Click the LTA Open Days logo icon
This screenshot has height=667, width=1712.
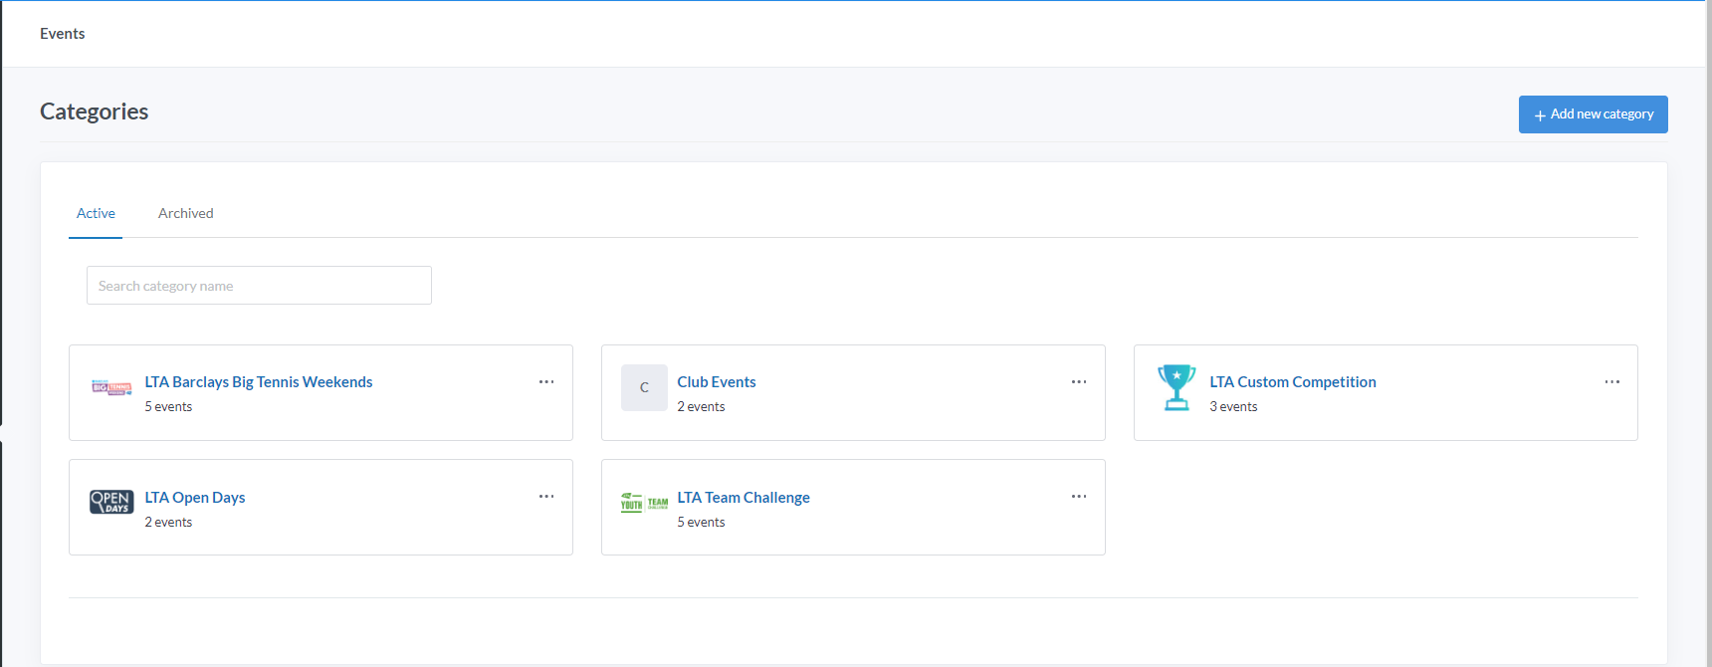tap(111, 502)
